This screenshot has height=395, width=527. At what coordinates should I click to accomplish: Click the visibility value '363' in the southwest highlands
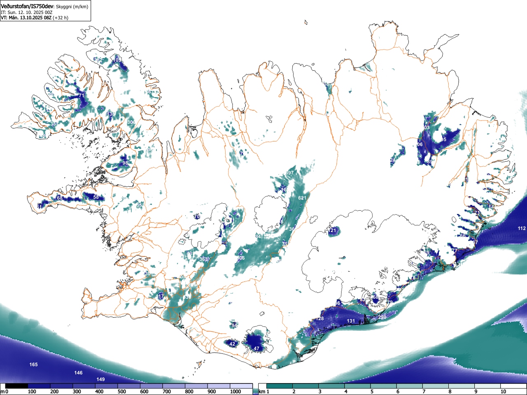pyautogui.click(x=204, y=259)
